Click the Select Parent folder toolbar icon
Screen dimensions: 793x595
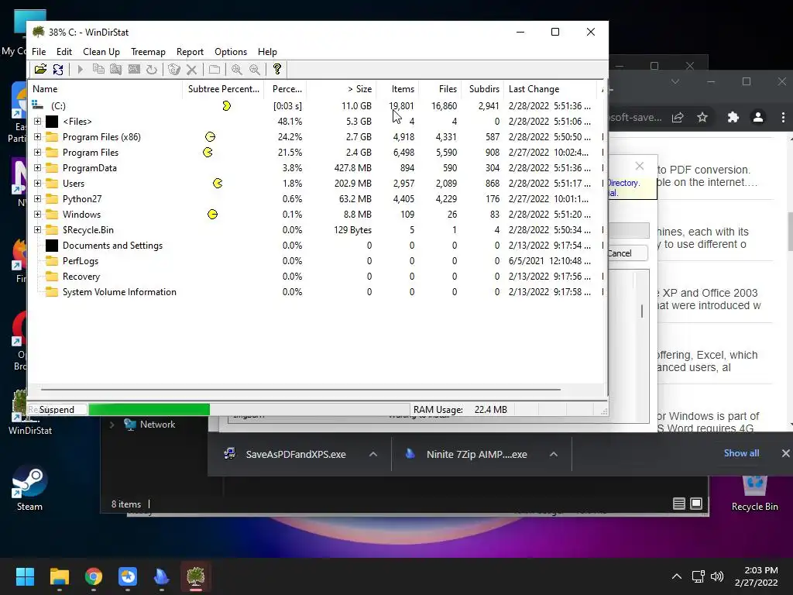(215, 69)
